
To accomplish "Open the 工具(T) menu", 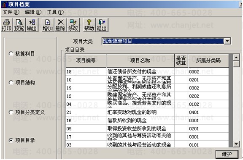I will pos(55,12).
